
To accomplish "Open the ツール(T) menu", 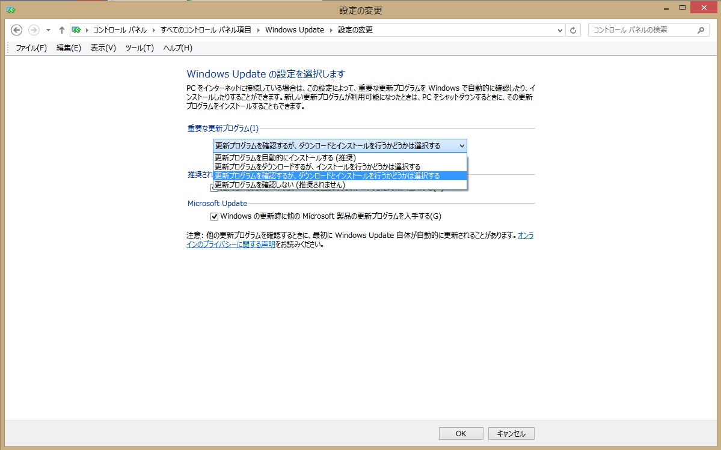I will pyautogui.click(x=140, y=48).
